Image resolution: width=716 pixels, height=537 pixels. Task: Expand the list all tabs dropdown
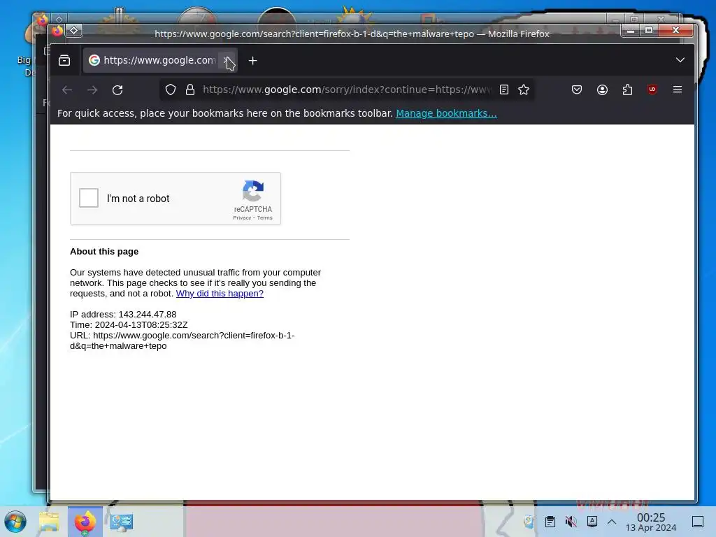(680, 60)
